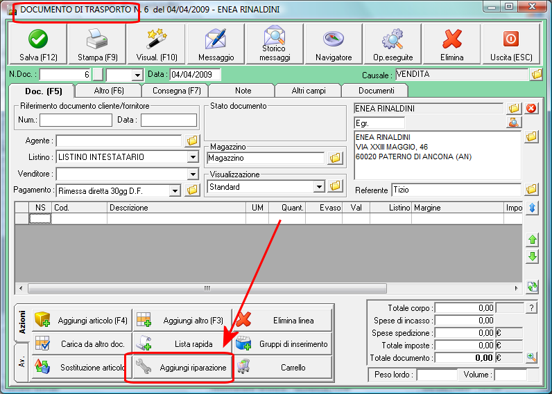This screenshot has height=394, width=552.
Task: Click the Agente input field
Action: click(119, 141)
